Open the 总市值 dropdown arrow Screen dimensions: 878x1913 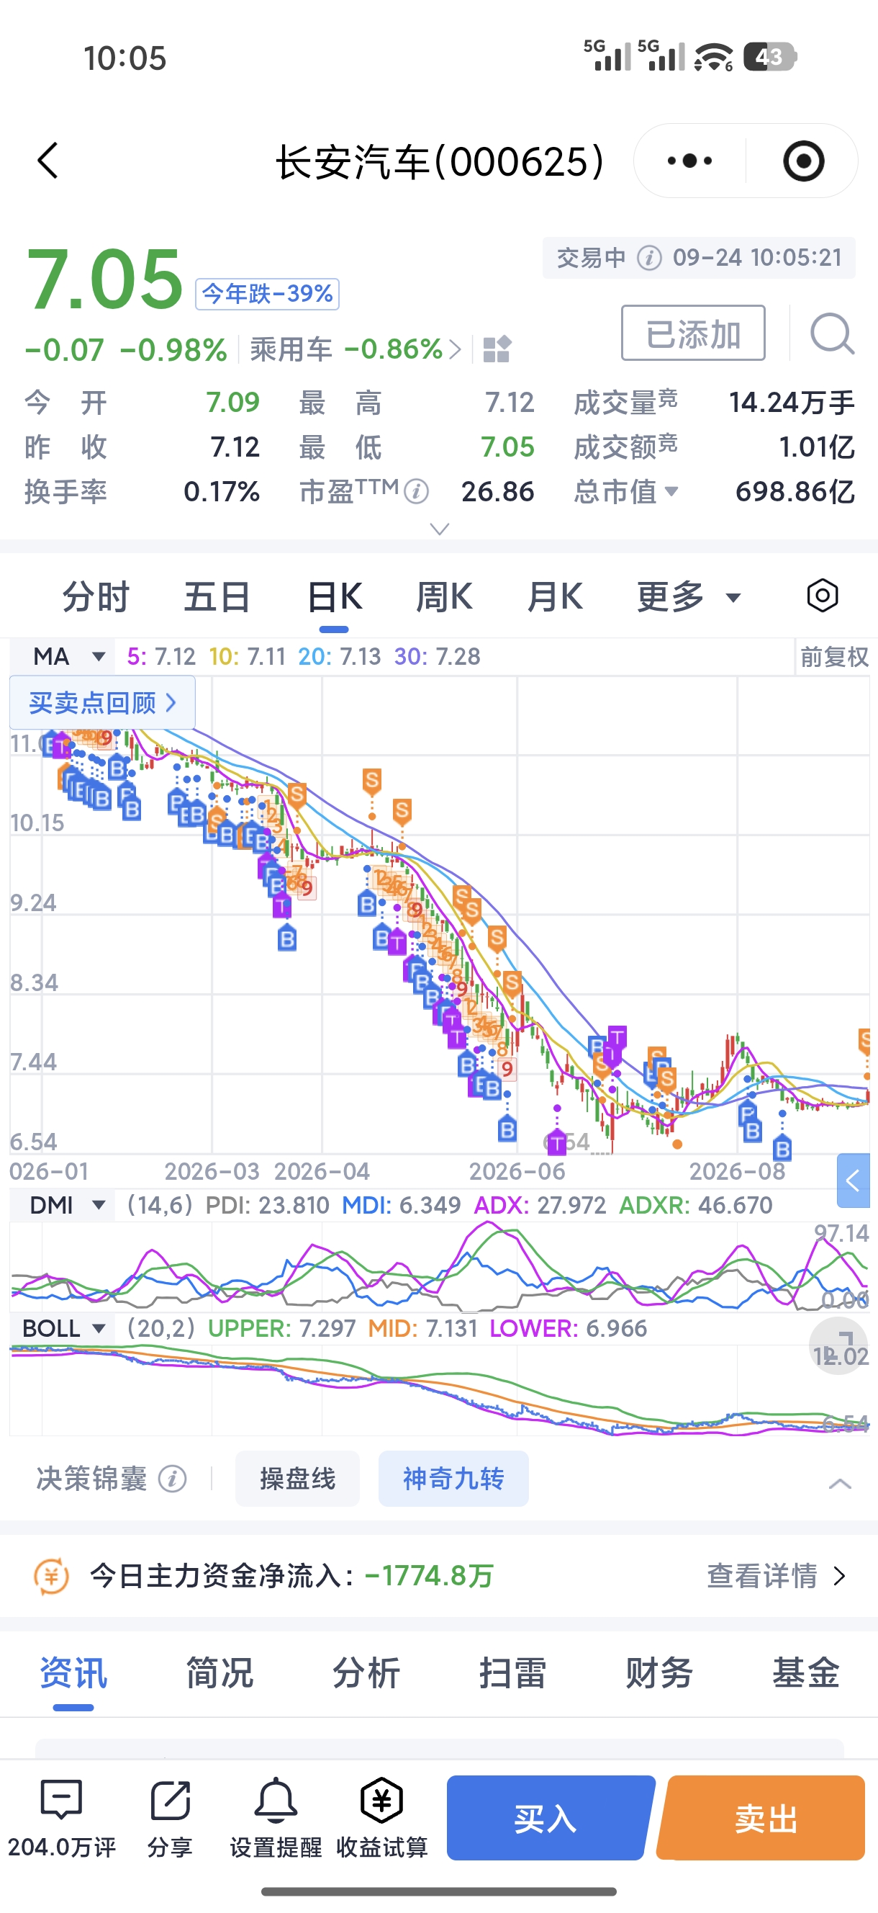click(x=671, y=491)
